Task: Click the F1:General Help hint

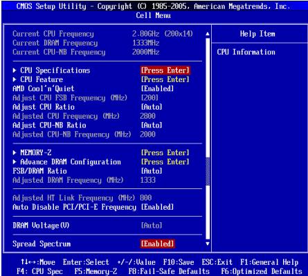Action: (x=269, y=262)
